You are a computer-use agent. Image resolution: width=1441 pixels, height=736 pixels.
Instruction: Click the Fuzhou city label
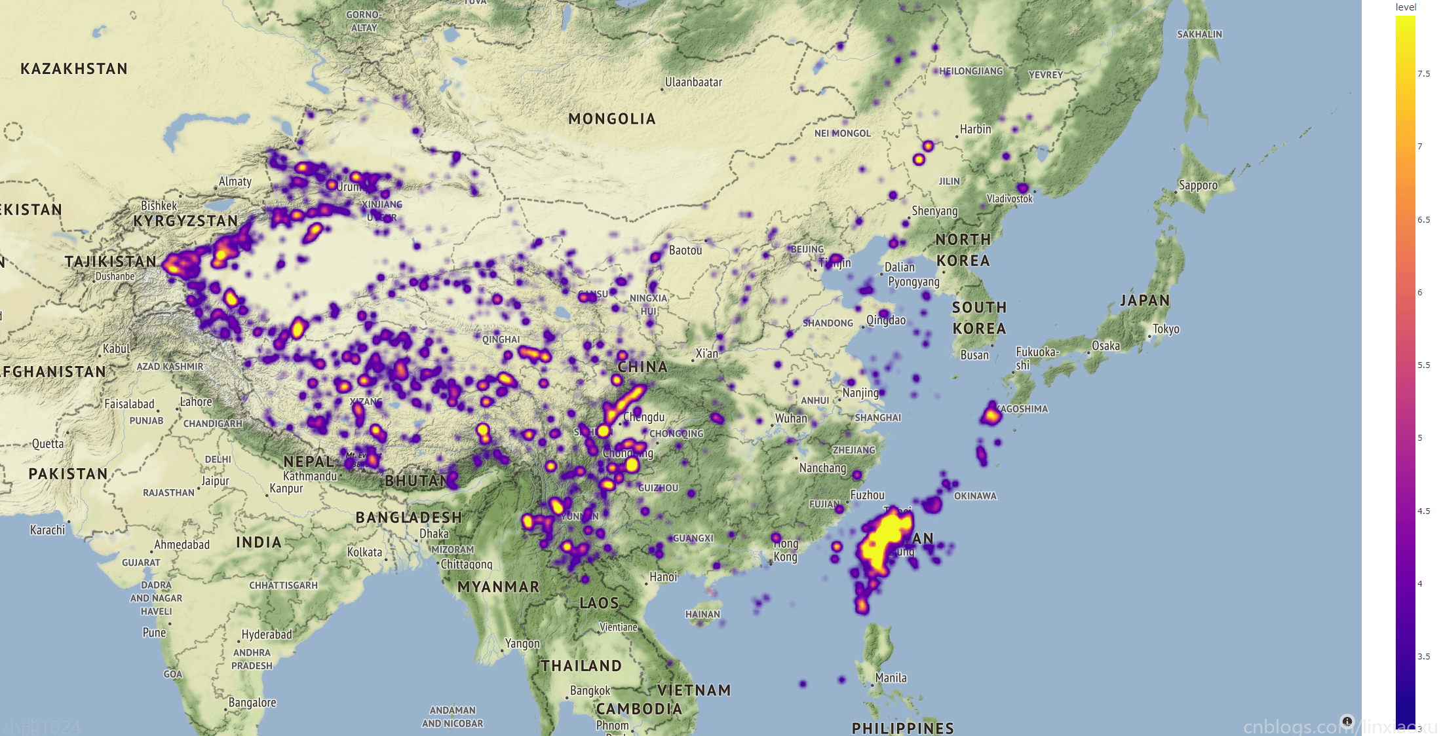(x=867, y=496)
